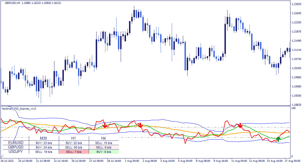Toggle the USDJPY H4 BUY highlighted cell

[103, 152]
